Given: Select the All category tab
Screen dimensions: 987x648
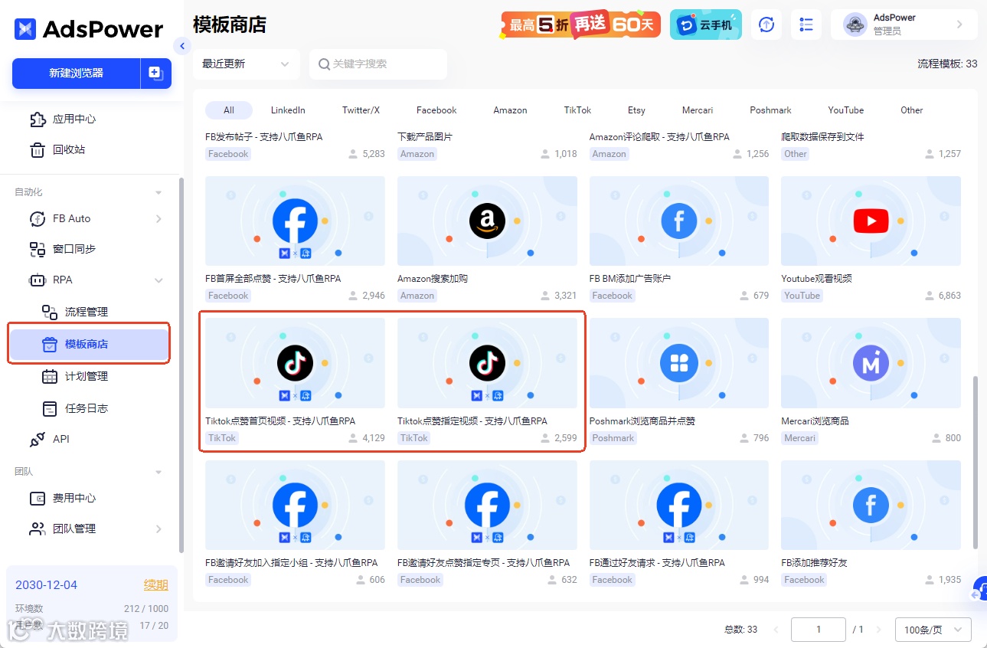Looking at the screenshot, I should point(229,110).
